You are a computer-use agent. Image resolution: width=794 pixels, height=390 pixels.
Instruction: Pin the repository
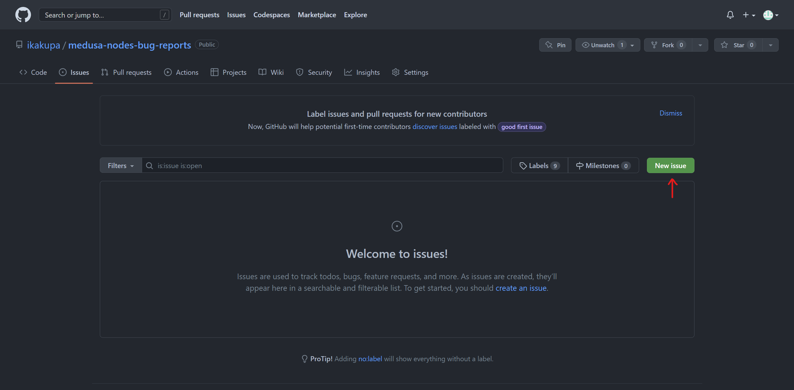click(x=555, y=45)
